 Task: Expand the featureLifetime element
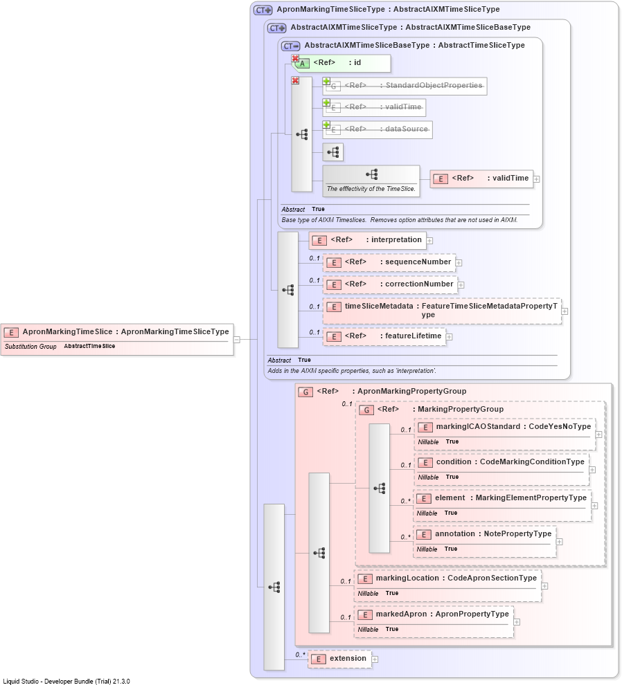coord(449,337)
